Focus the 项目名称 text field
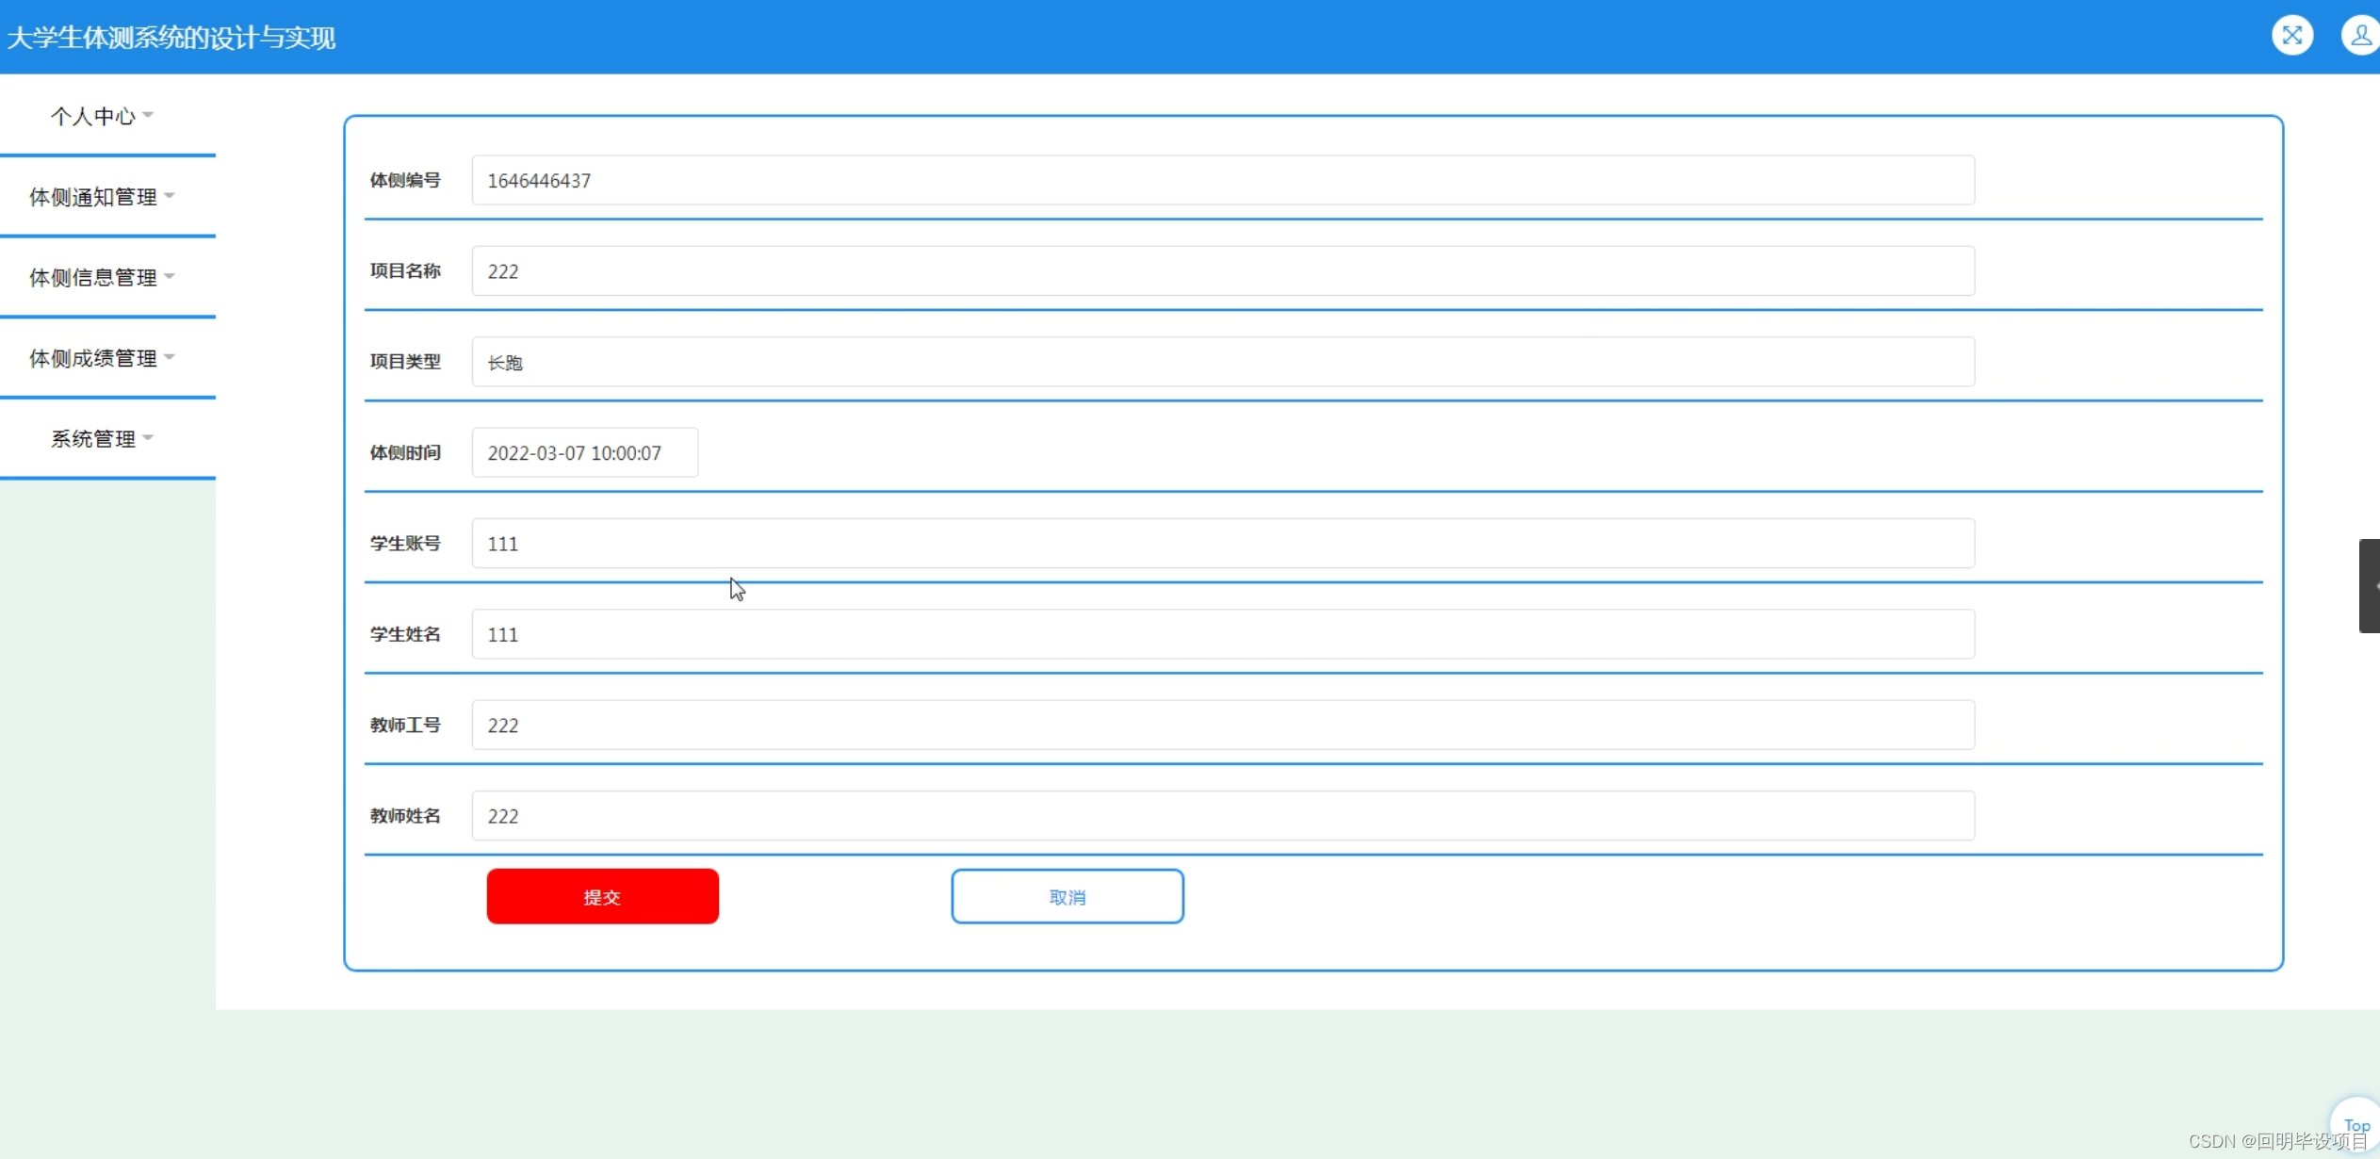The height and width of the screenshot is (1159, 2380). coord(1222,271)
